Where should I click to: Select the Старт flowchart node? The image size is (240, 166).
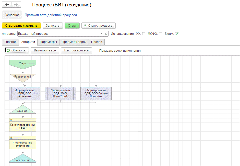(22, 63)
